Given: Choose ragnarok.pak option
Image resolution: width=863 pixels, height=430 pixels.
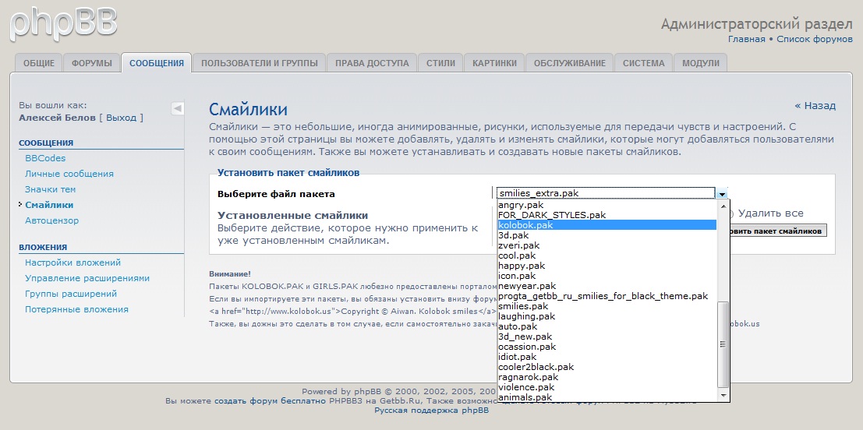Looking at the screenshot, I should coord(607,377).
